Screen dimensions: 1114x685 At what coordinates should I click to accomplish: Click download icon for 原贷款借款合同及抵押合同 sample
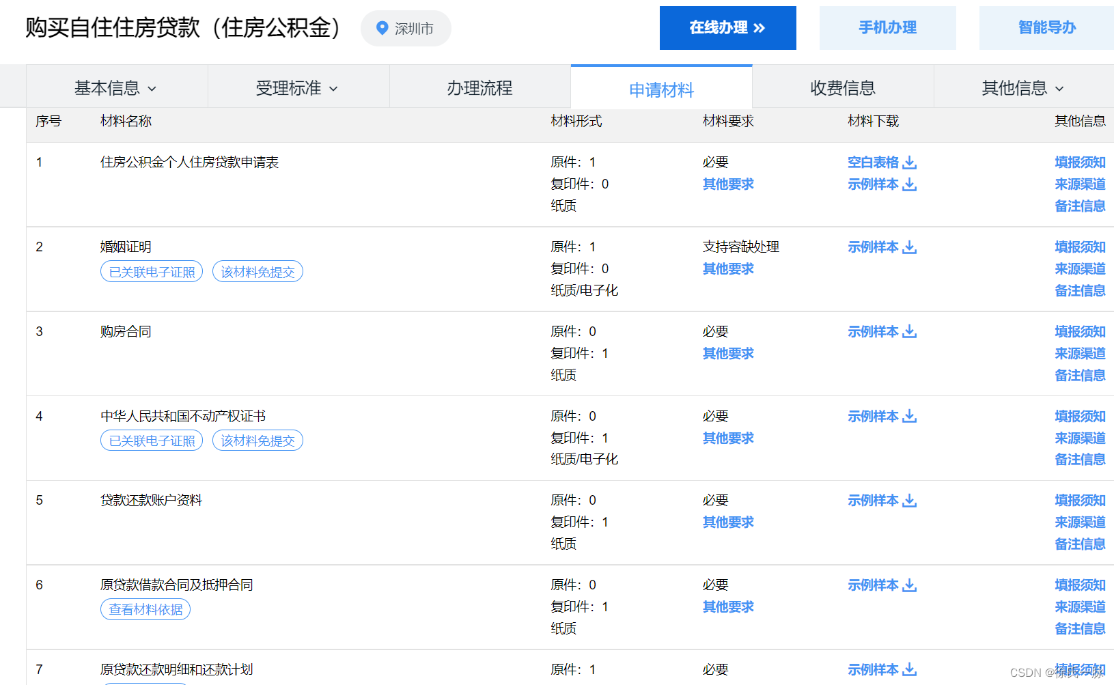click(910, 585)
